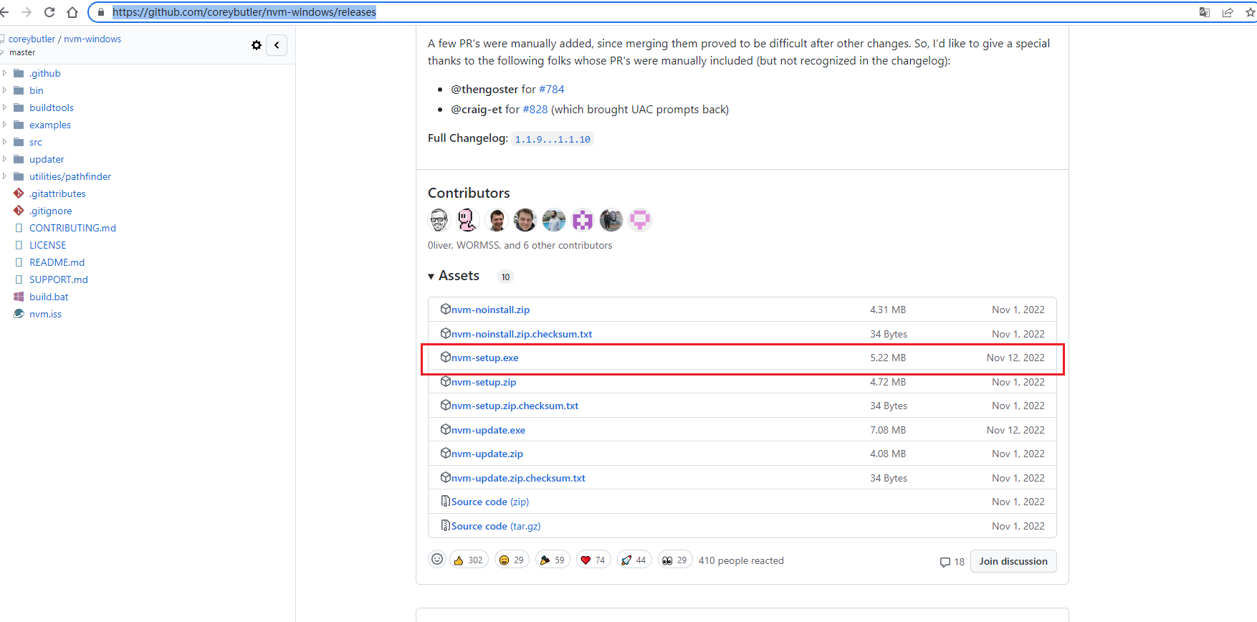
Task: Click the rocket reaction showing 44
Action: (x=634, y=560)
